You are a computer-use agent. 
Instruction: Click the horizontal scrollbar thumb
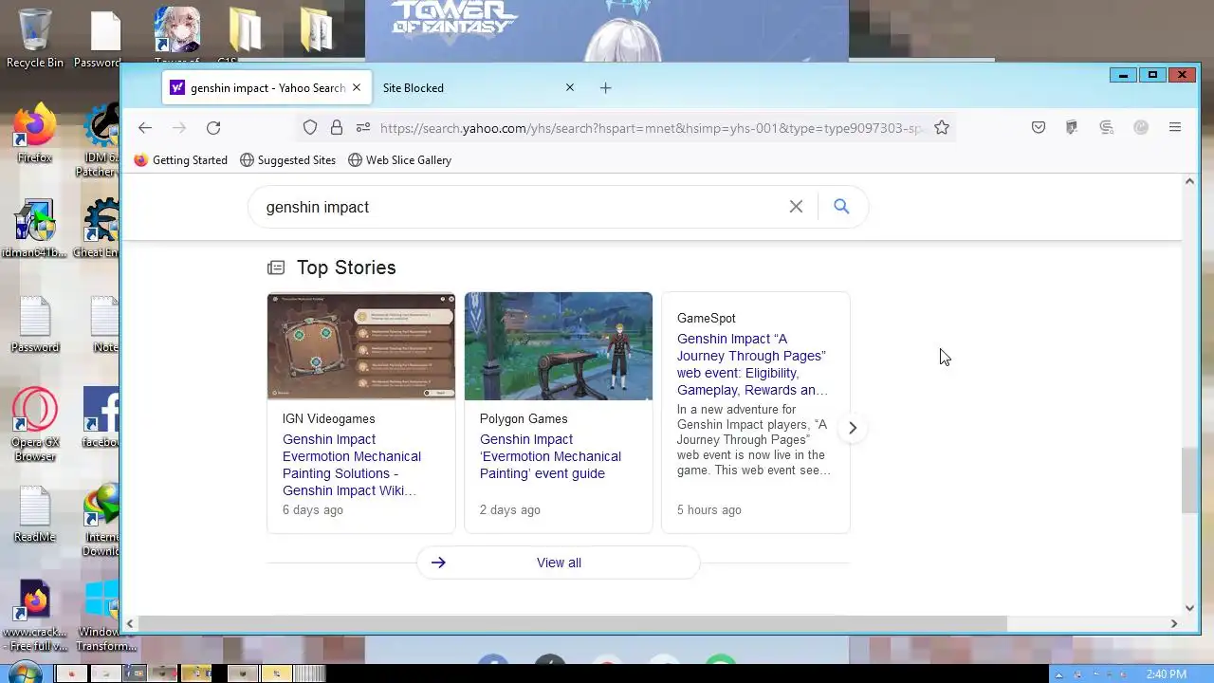point(574,623)
